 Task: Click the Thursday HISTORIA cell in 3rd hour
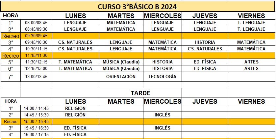205,43
